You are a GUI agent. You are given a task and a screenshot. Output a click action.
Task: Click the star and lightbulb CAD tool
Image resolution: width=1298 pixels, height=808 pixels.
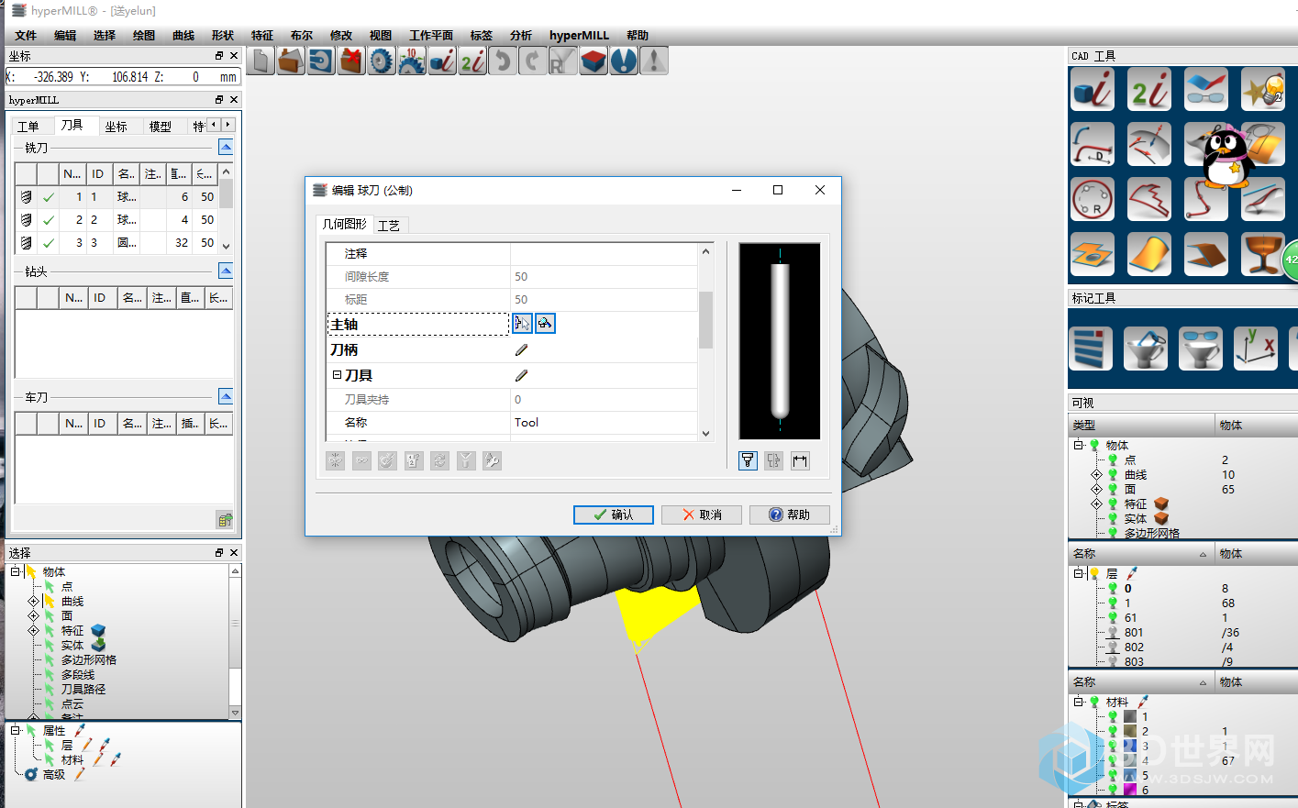pyautogui.click(x=1263, y=89)
